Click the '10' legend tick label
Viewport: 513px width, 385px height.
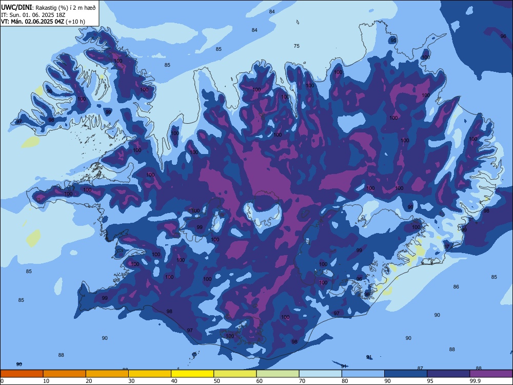[46, 381]
